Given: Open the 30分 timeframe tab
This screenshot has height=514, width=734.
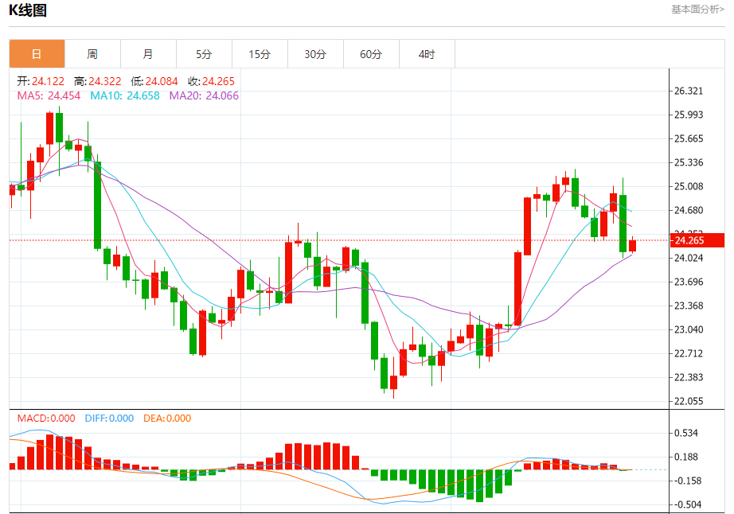Looking at the screenshot, I should (x=315, y=54).
